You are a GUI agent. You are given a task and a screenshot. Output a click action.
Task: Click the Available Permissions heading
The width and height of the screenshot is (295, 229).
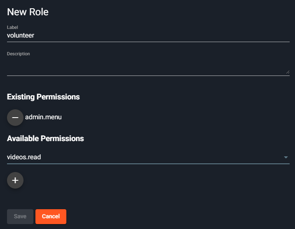click(x=45, y=139)
